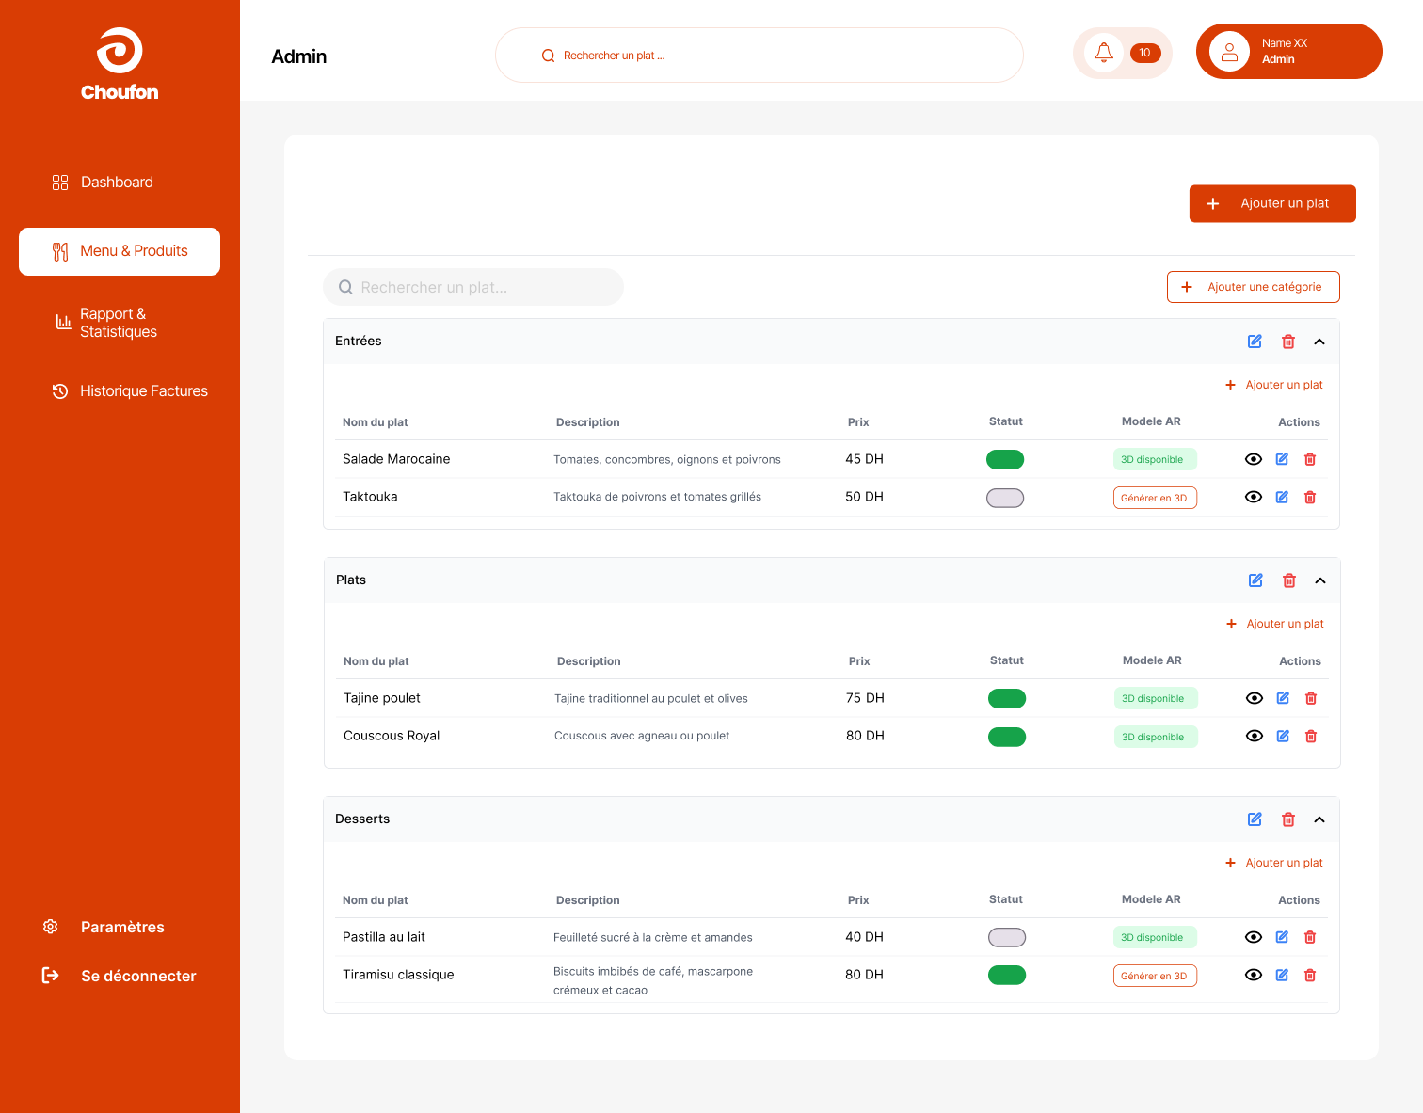Open the notifications bell
This screenshot has width=1423, height=1113.
(x=1104, y=53)
